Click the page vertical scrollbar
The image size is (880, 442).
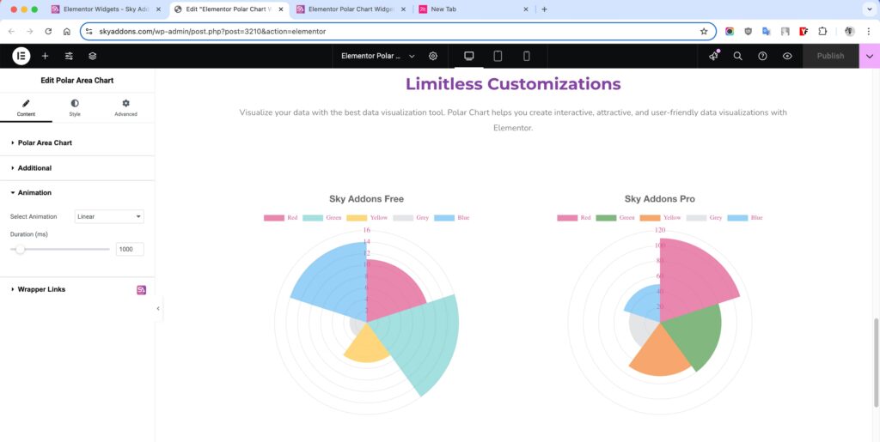pos(876,363)
